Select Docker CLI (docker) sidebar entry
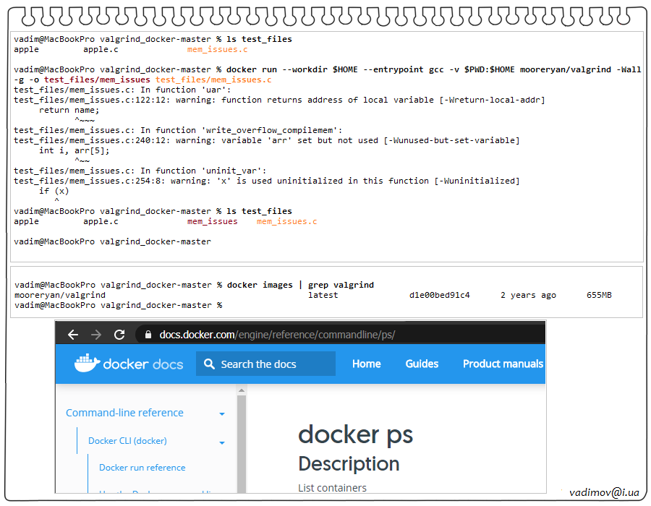651x506 pixels. (x=127, y=441)
